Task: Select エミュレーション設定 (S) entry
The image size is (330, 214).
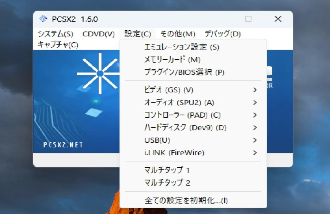Action: pos(193,47)
